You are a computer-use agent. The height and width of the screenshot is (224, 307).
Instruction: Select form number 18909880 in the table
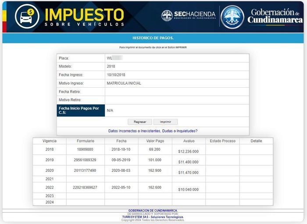point(86,149)
